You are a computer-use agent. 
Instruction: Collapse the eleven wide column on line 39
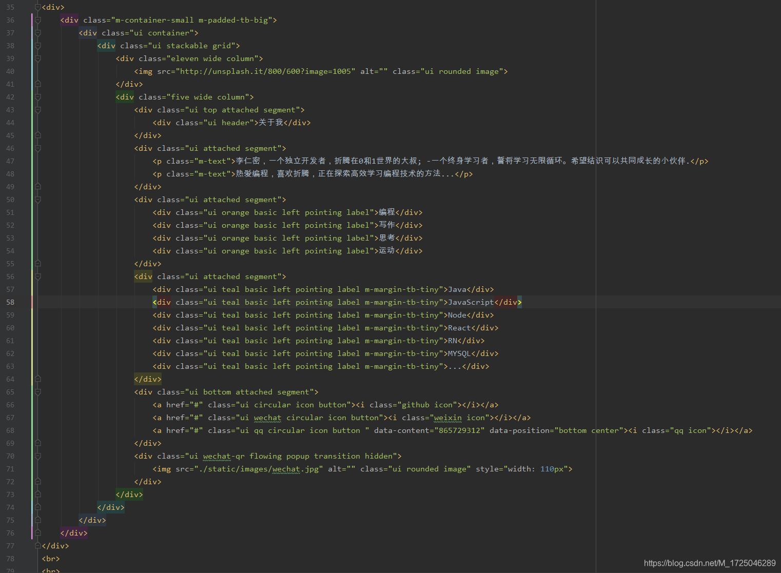point(37,58)
